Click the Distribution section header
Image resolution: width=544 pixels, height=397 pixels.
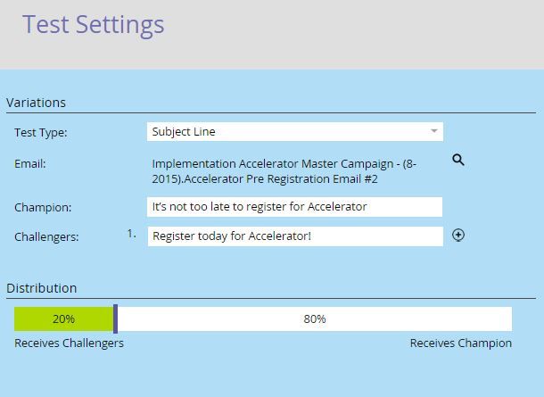[x=42, y=288]
